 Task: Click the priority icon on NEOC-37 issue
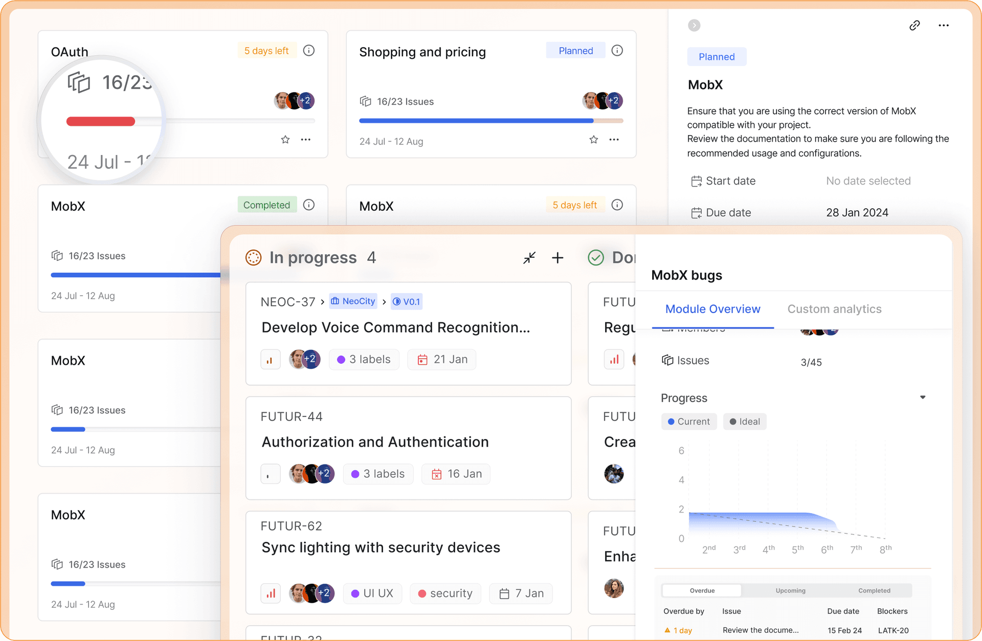(270, 359)
